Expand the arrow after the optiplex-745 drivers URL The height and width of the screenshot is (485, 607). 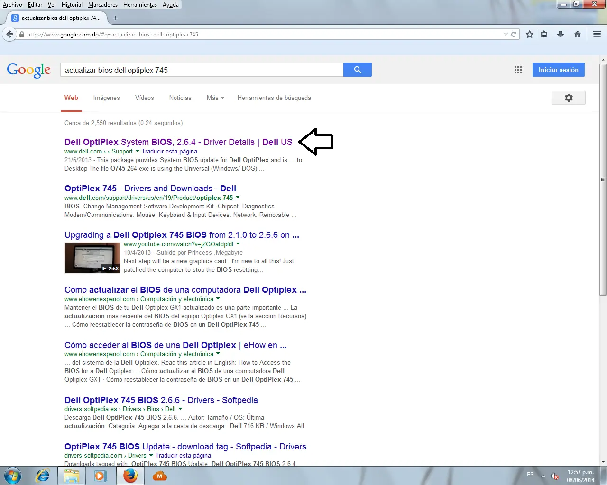238,198
